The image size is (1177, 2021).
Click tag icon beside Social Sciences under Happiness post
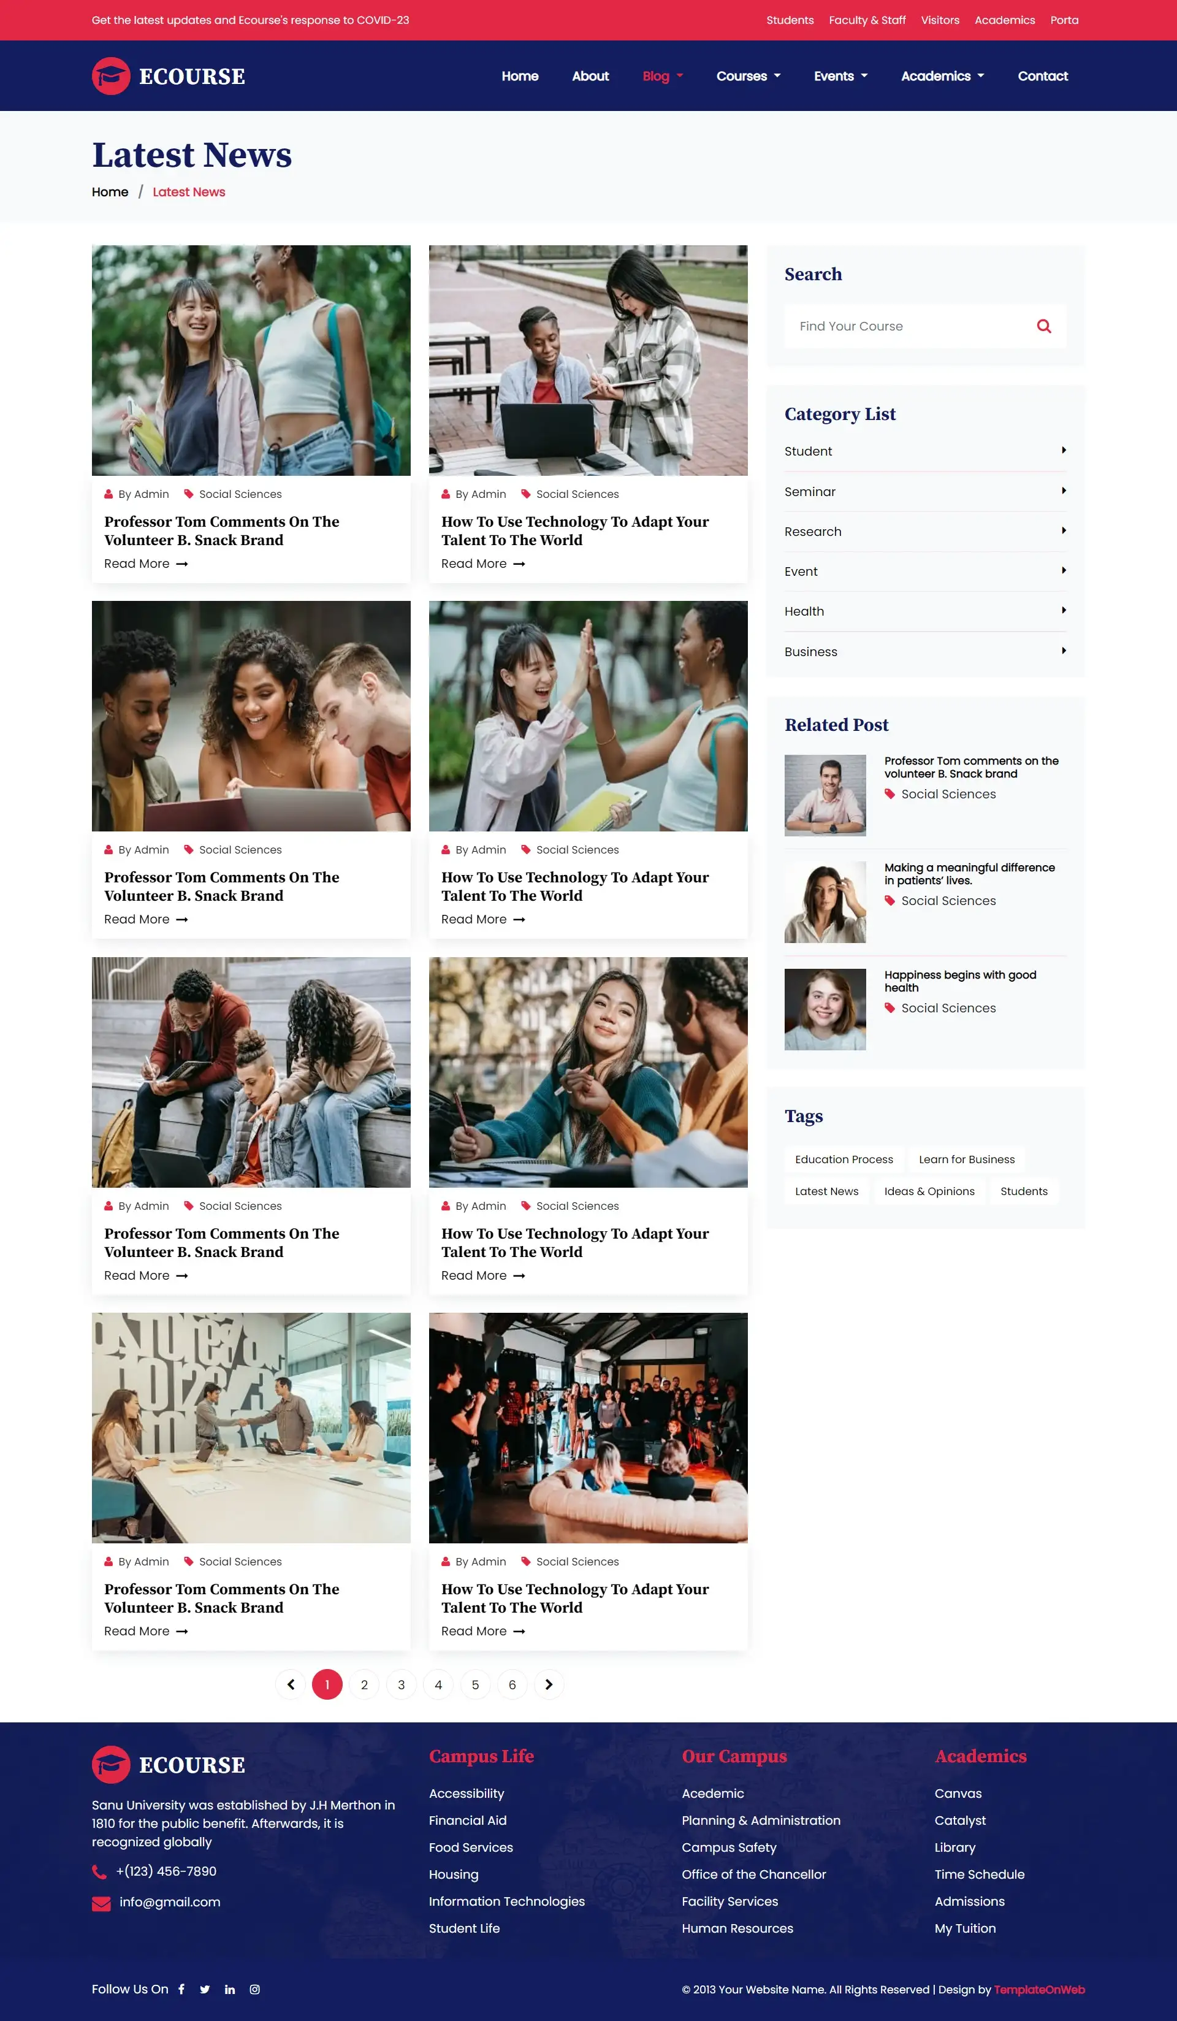click(x=889, y=1008)
